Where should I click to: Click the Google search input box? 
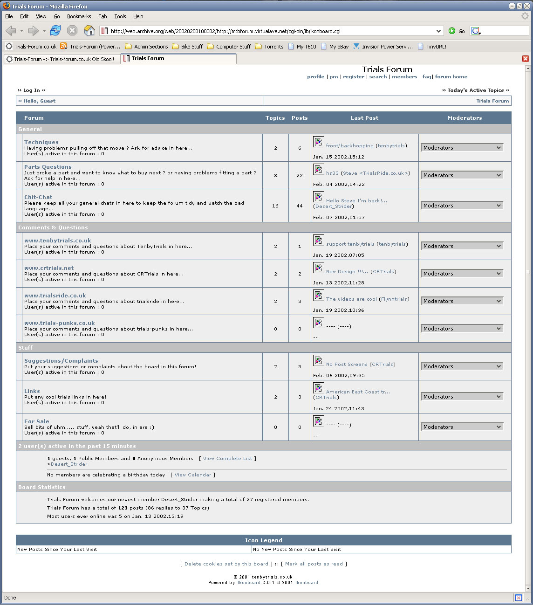[505, 31]
